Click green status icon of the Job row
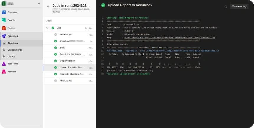This screenshot has width=254, height=128. [x=53, y=28]
